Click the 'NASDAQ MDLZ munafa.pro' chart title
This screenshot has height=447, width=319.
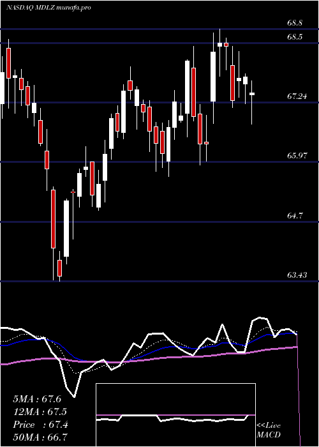(48, 8)
